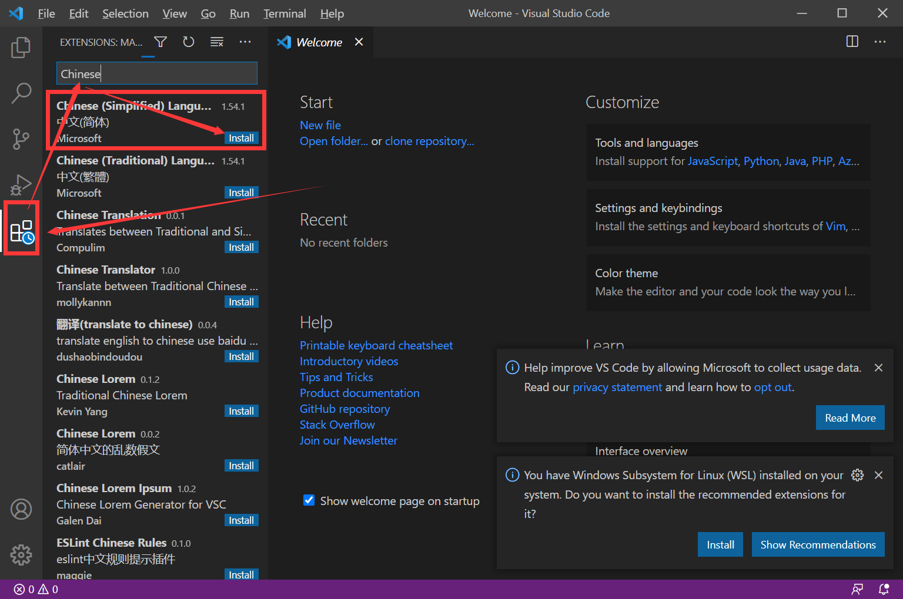Select the Welcome editor tab

click(319, 42)
